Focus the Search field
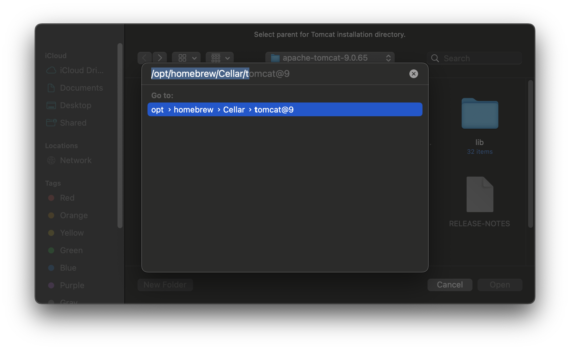This screenshot has height=350, width=570. pos(474,58)
